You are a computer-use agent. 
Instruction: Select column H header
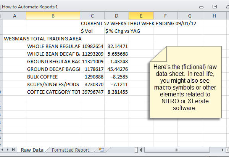coord(214,16)
